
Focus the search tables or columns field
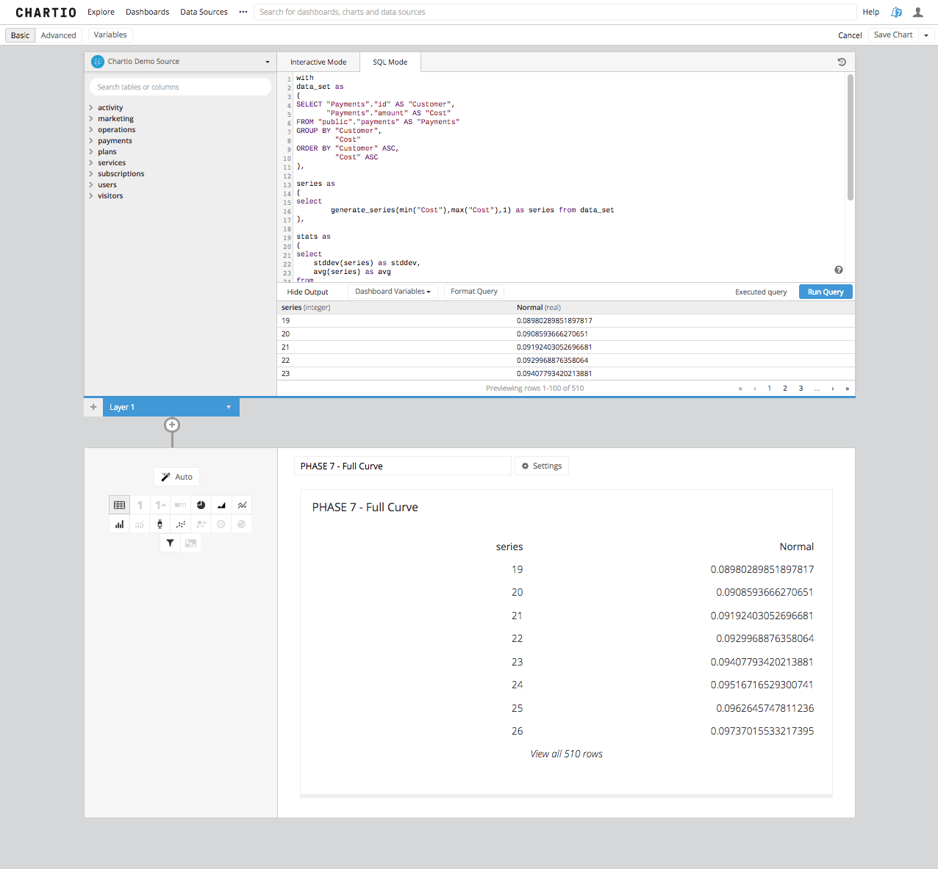point(180,87)
